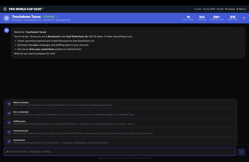Click the "Welcome, Touchdown Tacos!" greeting
Image resolution: width=249 pixels, height=162 pixels.
pos(30,32)
